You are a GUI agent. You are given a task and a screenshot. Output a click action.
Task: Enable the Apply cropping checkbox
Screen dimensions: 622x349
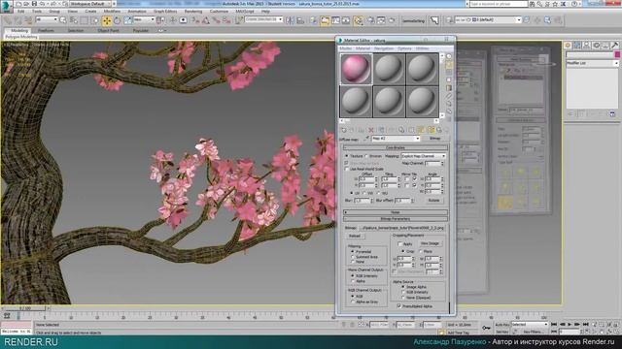click(x=399, y=244)
